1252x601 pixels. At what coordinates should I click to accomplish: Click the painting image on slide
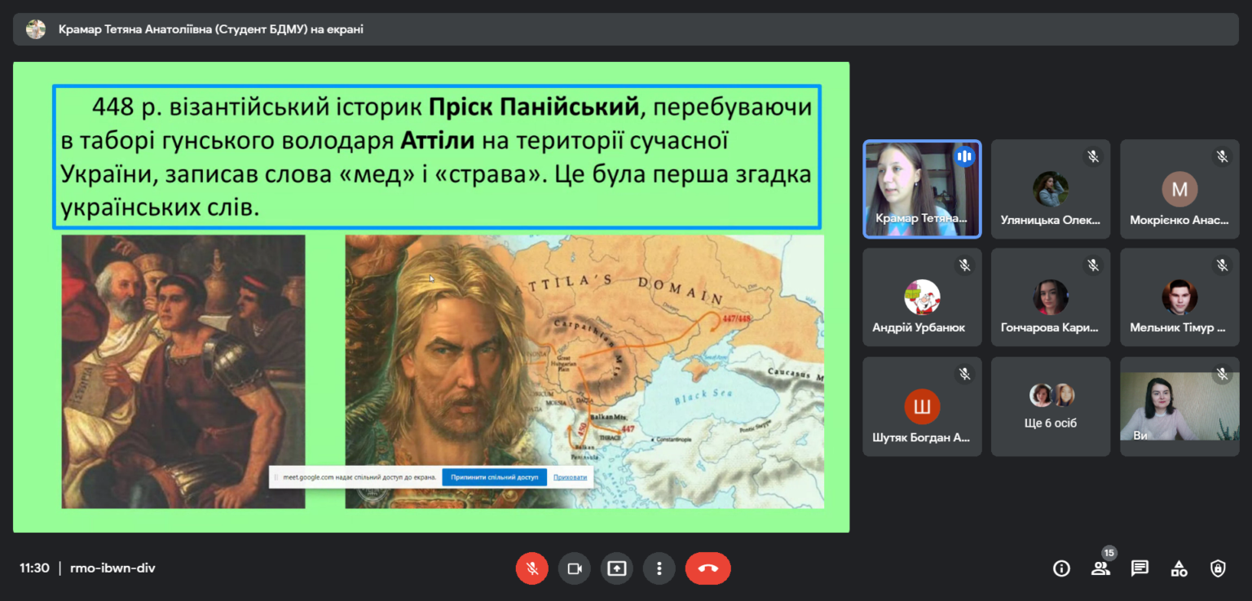(x=183, y=371)
